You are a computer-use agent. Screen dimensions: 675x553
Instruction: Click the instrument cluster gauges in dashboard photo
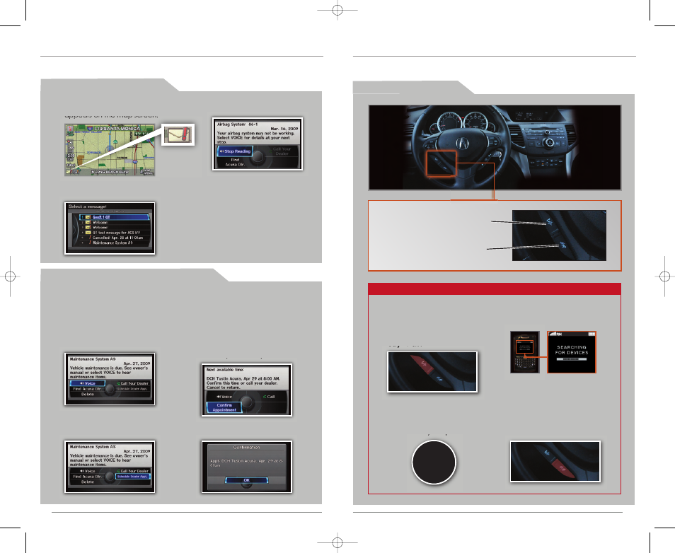point(463,122)
